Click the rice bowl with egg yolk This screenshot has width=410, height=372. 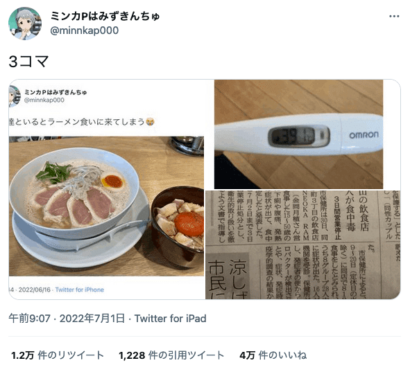coord(178,226)
